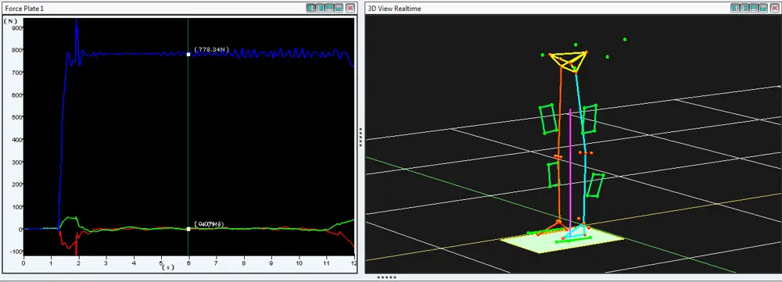Dock Force Plate 1 window to top half
The image size is (782, 282).
coord(329,8)
